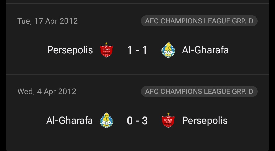
Task: Click Persepolis home goal count in 1 - 1 score
Action: click(130, 50)
